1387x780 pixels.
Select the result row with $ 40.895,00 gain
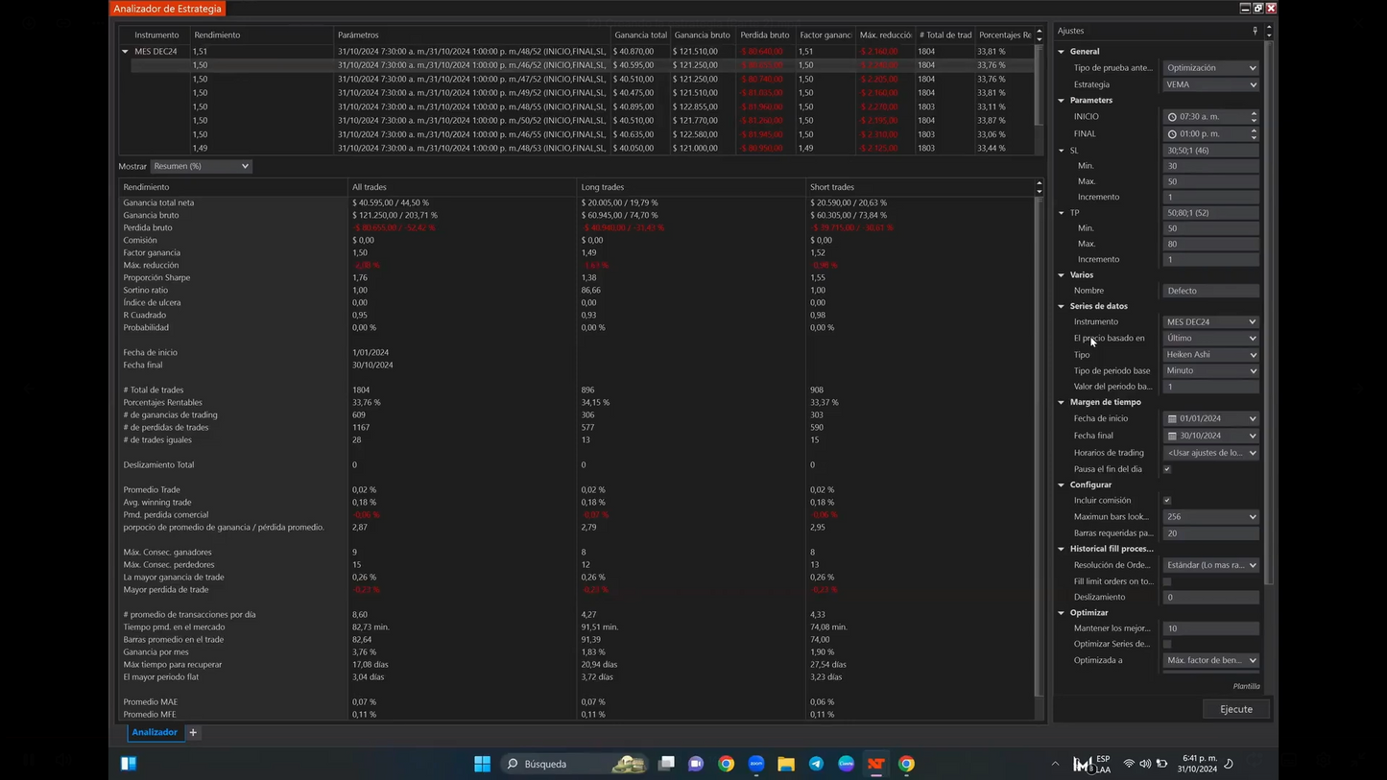582,106
